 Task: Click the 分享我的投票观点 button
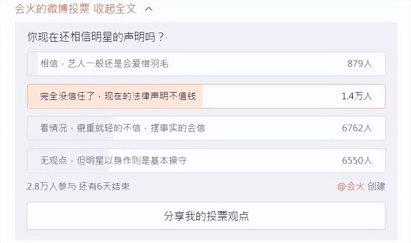(x=206, y=216)
